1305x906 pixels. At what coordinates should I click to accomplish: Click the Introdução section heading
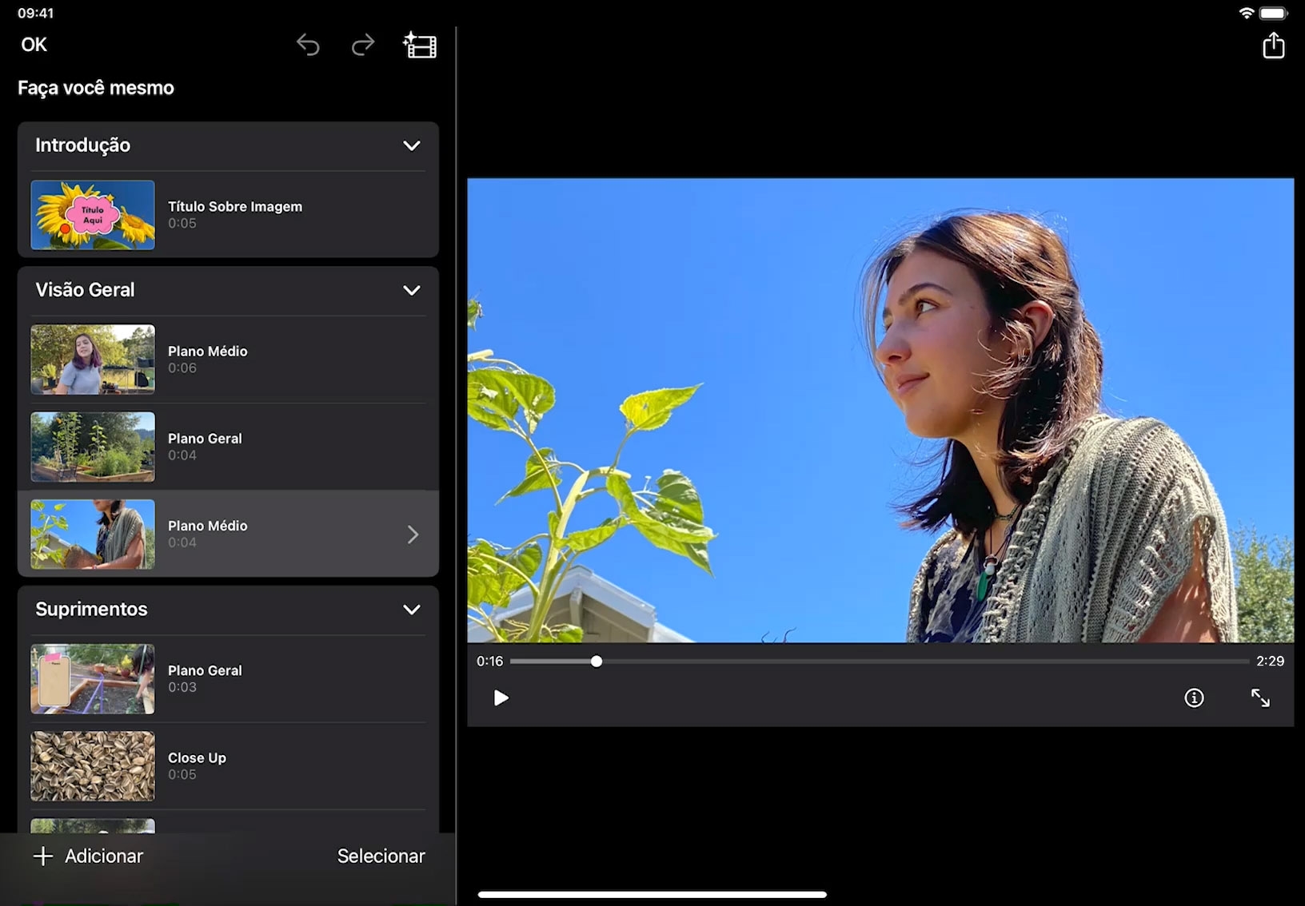(x=82, y=145)
